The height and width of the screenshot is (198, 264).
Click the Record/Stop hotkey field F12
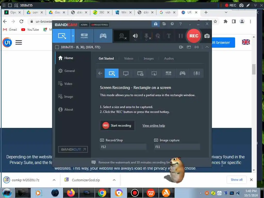(123, 147)
